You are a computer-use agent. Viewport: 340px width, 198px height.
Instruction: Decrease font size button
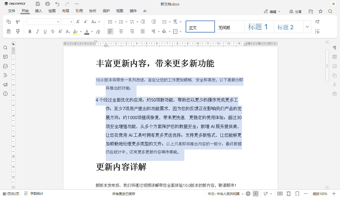pos(86,22)
